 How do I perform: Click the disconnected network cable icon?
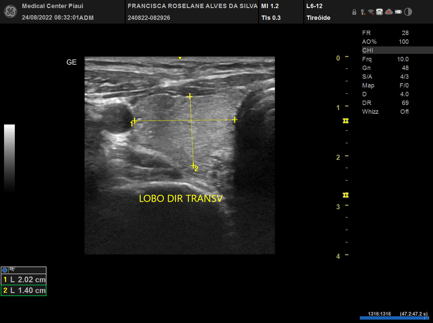[x=363, y=12]
